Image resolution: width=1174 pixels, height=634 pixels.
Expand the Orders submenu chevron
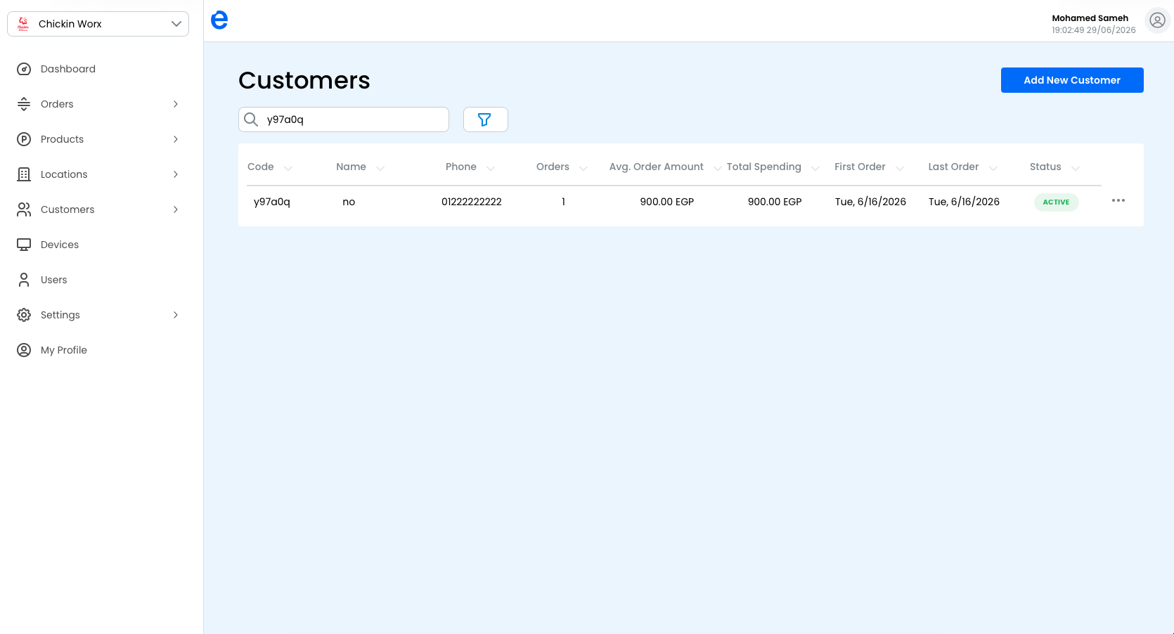pyautogui.click(x=176, y=104)
